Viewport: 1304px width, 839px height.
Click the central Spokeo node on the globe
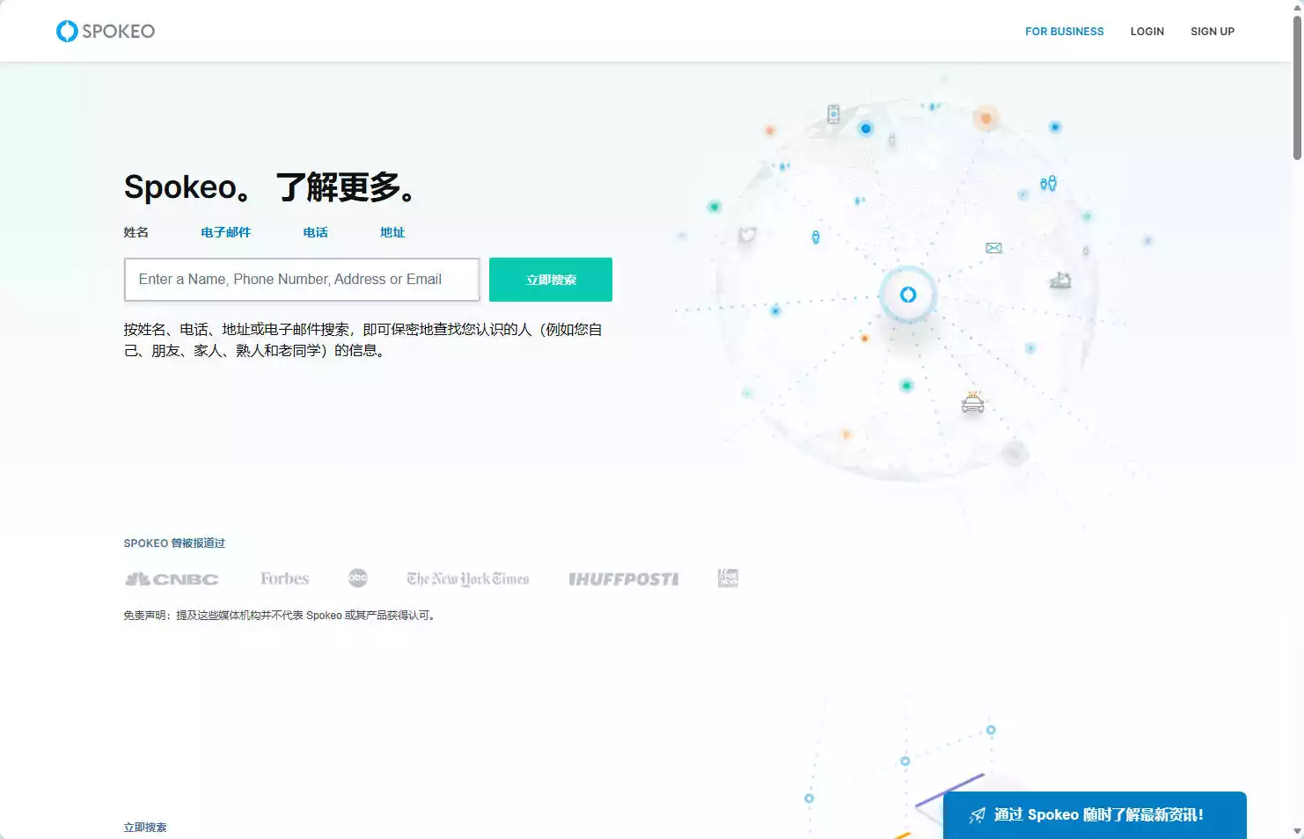point(908,295)
